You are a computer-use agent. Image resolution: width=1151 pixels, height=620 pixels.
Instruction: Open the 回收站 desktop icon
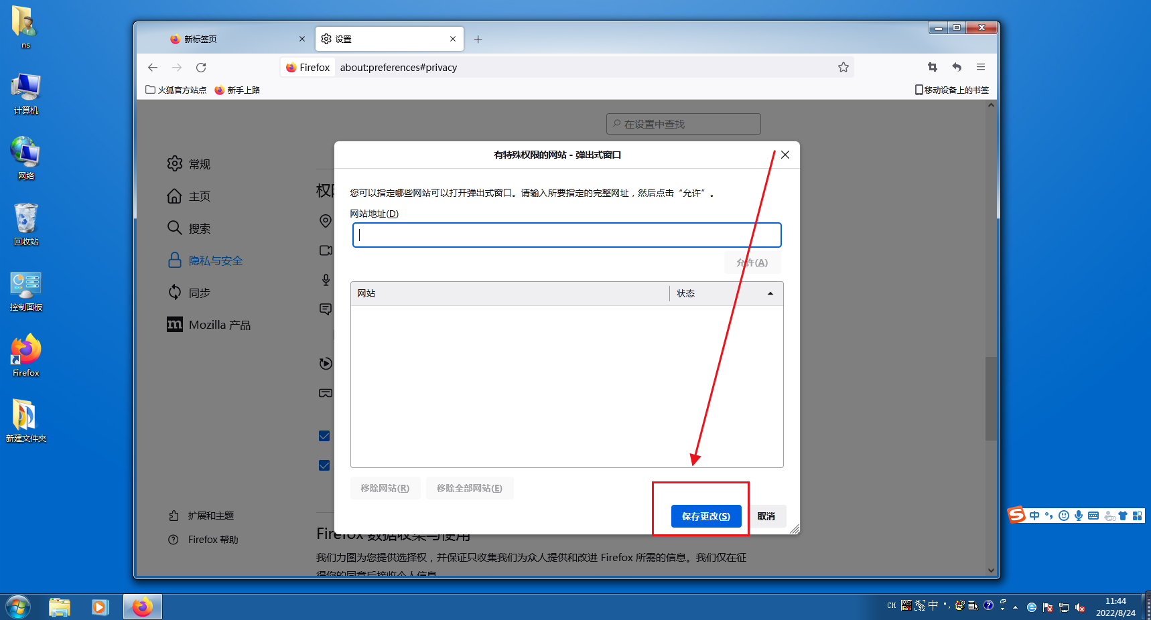(25, 224)
